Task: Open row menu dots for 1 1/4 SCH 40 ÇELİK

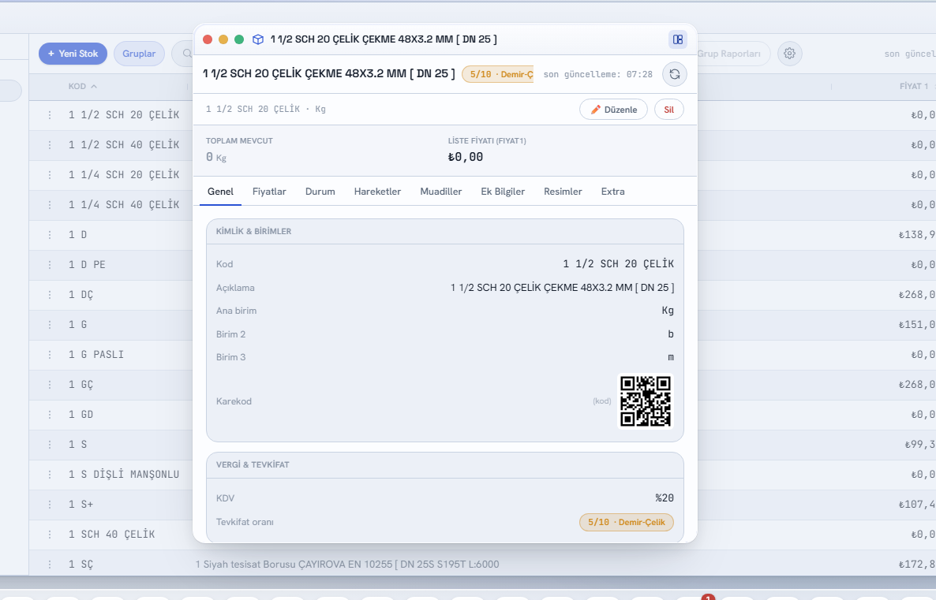Action: point(50,204)
